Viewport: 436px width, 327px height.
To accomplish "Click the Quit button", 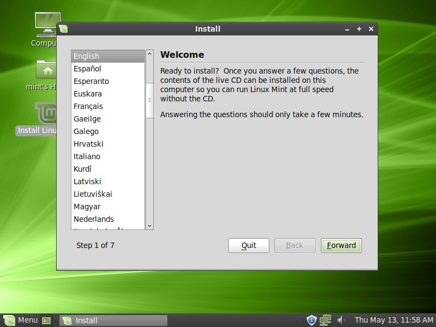I will point(249,245).
